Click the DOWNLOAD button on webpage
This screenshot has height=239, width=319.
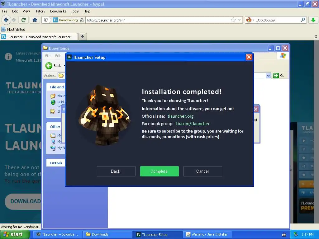[x=23, y=201]
